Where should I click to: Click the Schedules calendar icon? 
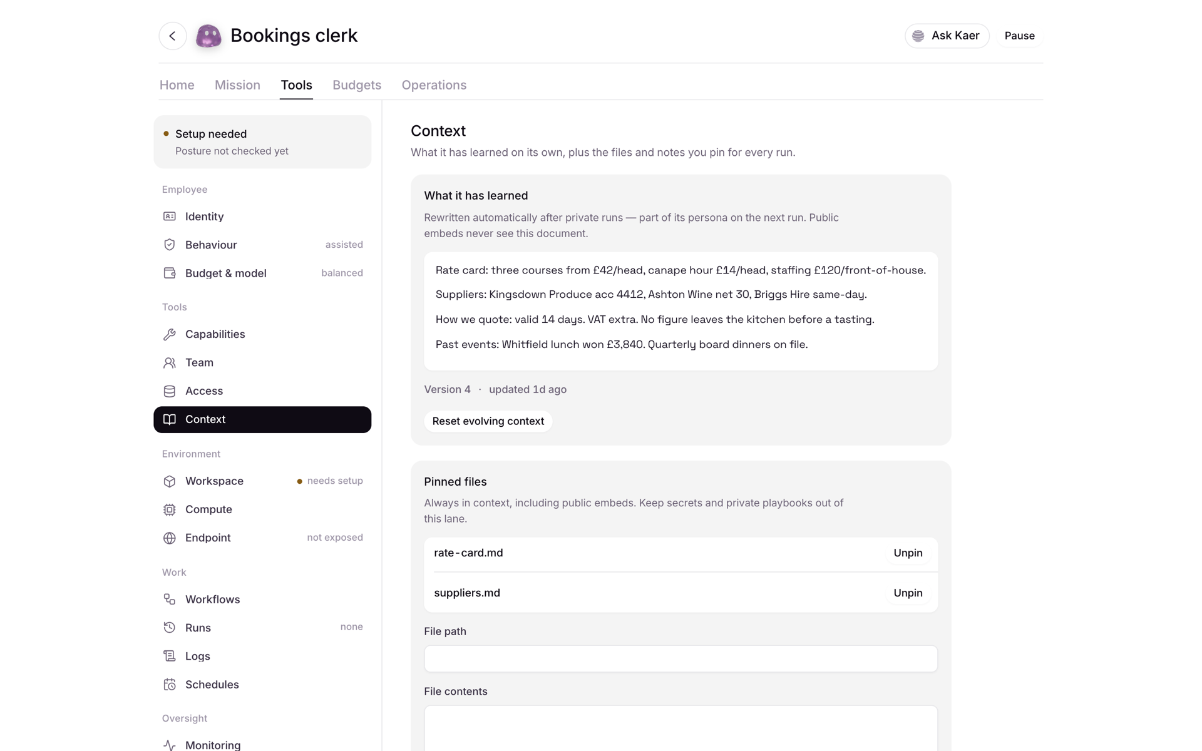pos(170,685)
